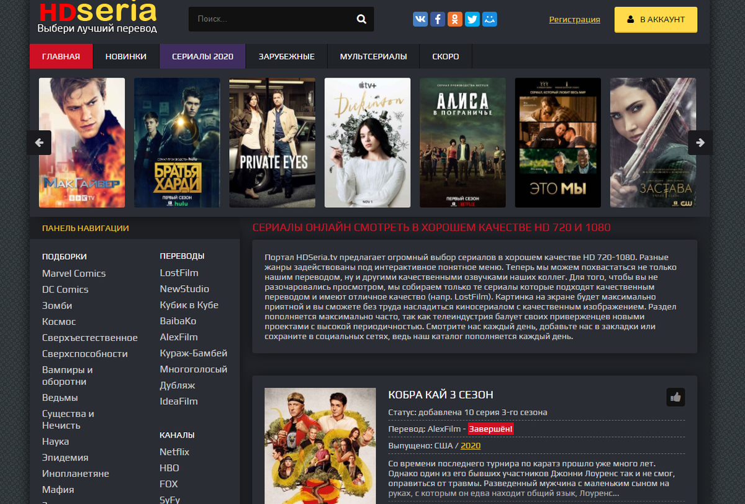Toggle the like button on Кобра Кай
This screenshot has width=745, height=504.
[x=677, y=397]
